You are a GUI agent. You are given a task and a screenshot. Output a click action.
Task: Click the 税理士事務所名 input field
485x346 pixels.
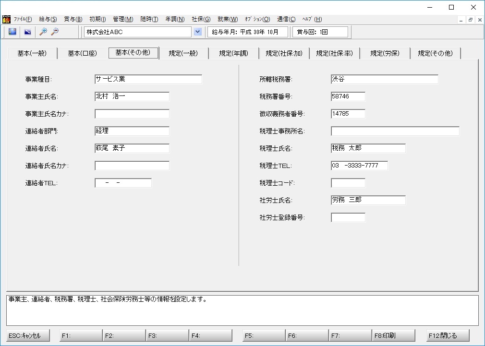click(395, 131)
